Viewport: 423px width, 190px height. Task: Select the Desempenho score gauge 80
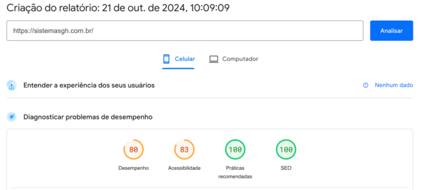[x=134, y=149]
